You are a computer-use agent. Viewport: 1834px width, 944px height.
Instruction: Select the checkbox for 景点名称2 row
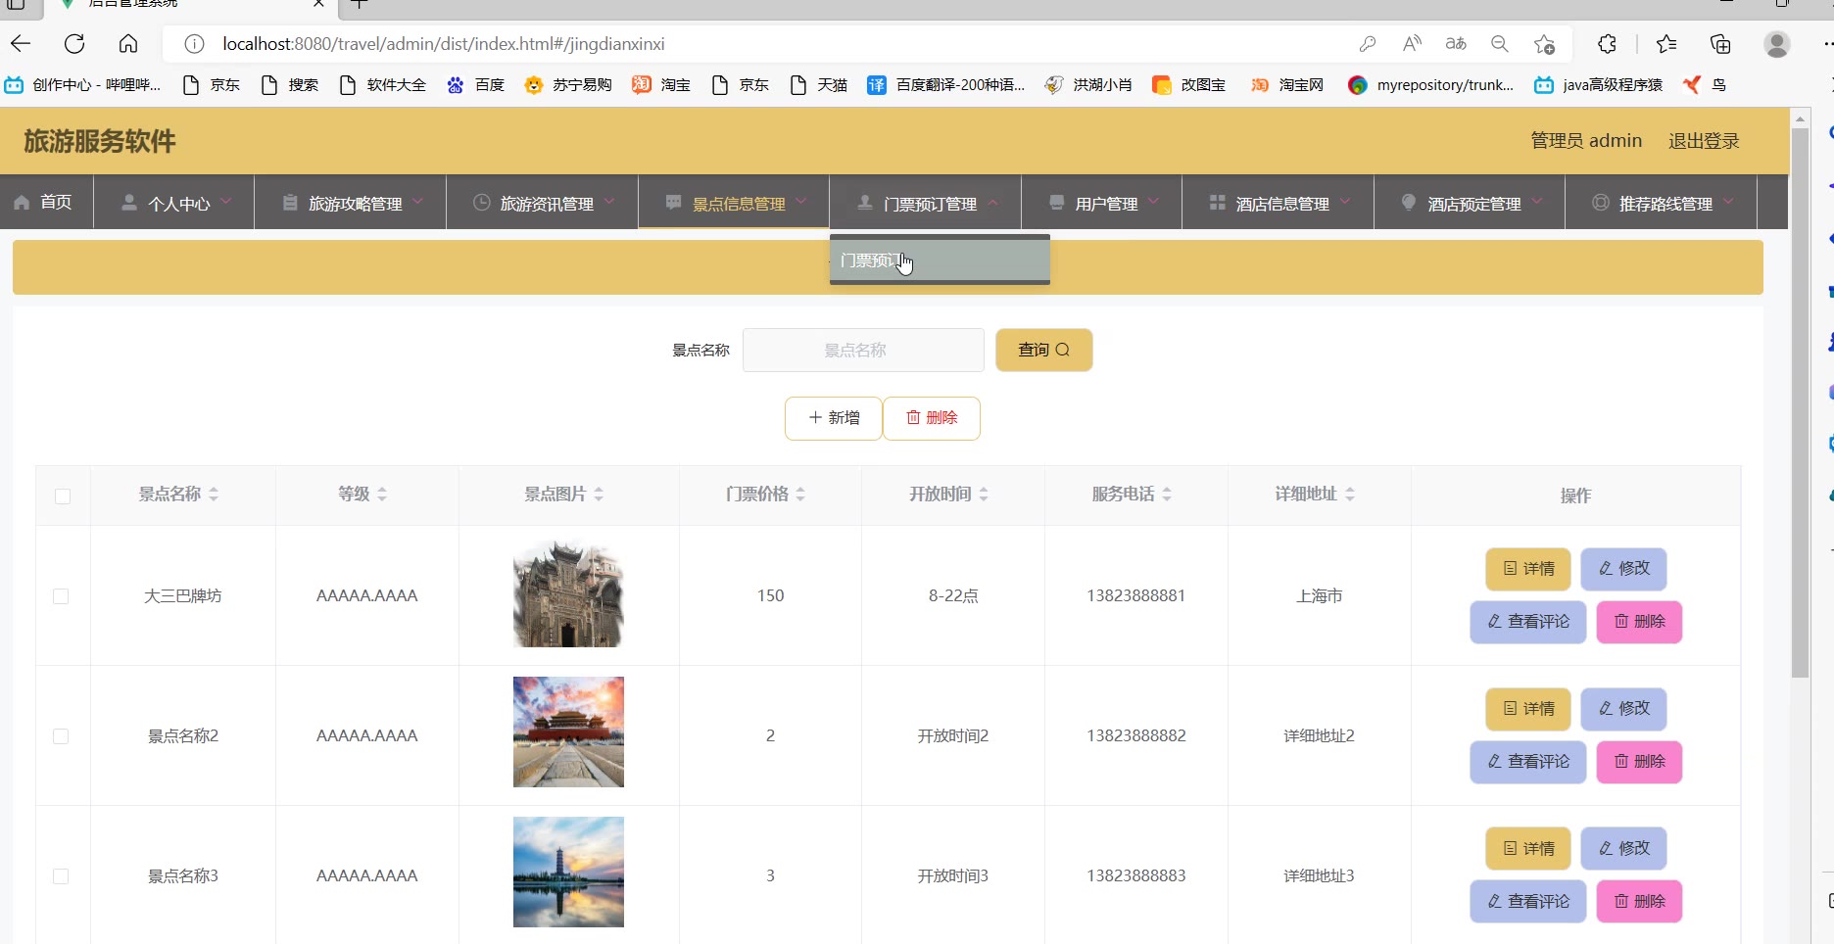61,736
